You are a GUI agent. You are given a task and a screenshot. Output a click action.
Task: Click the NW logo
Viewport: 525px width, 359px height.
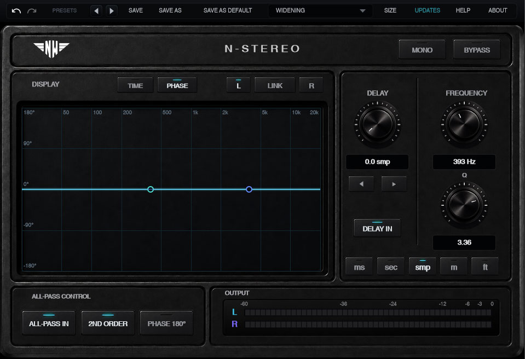click(x=51, y=49)
